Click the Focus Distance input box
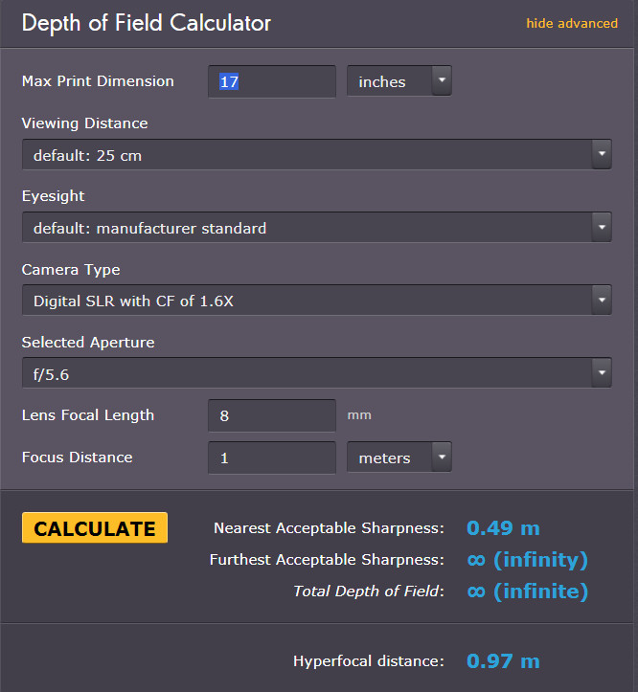 tap(272, 458)
